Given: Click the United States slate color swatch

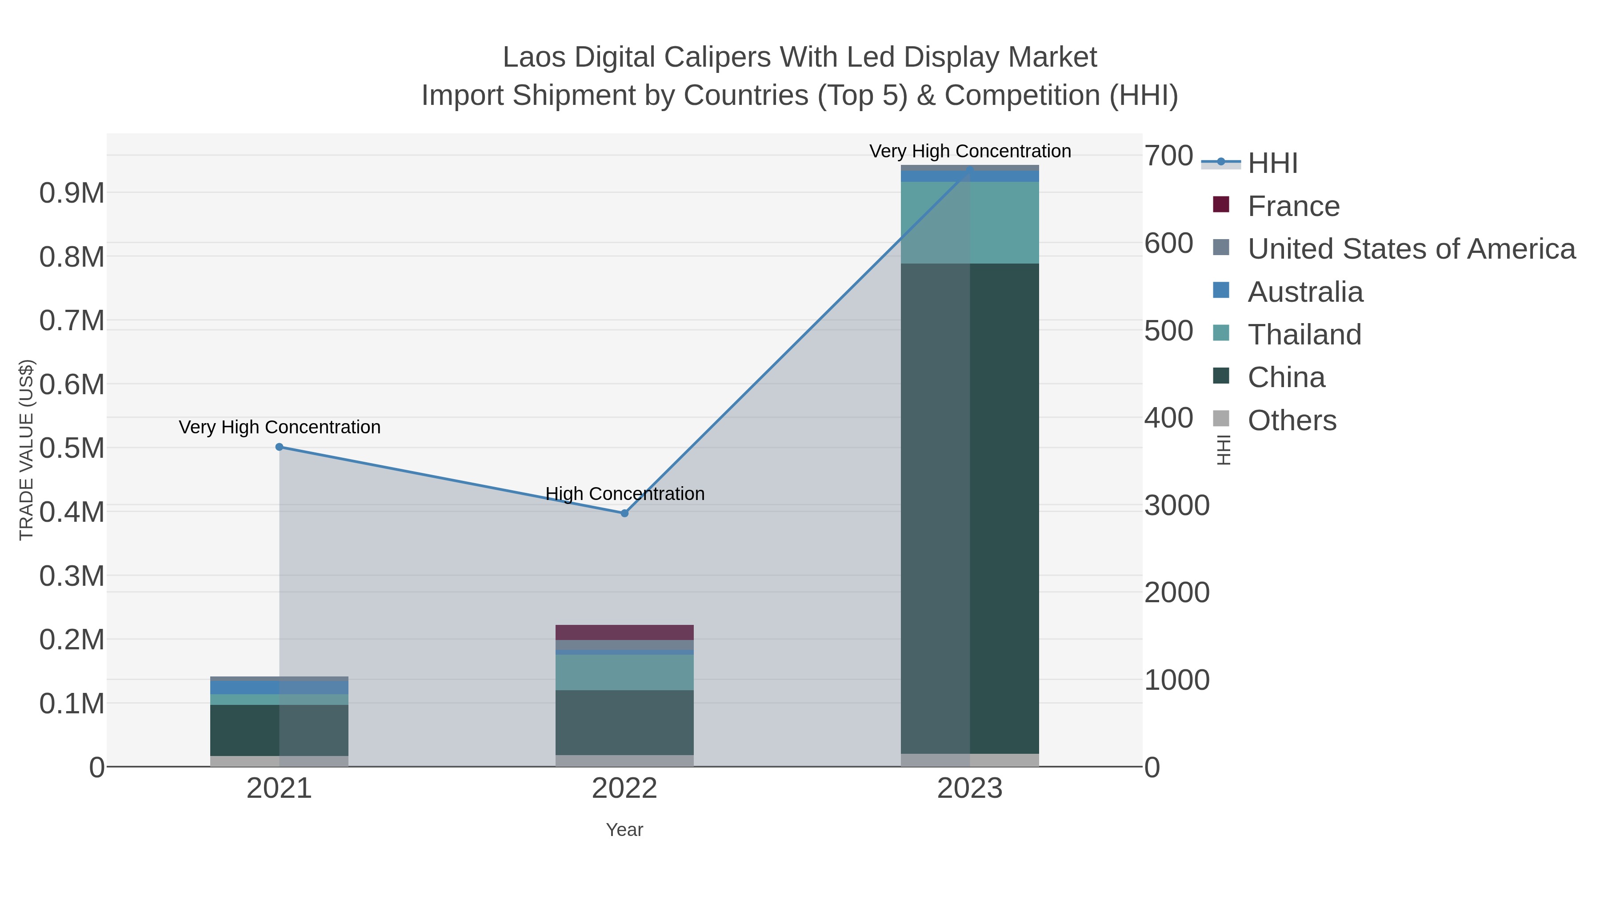Looking at the screenshot, I should [1221, 247].
